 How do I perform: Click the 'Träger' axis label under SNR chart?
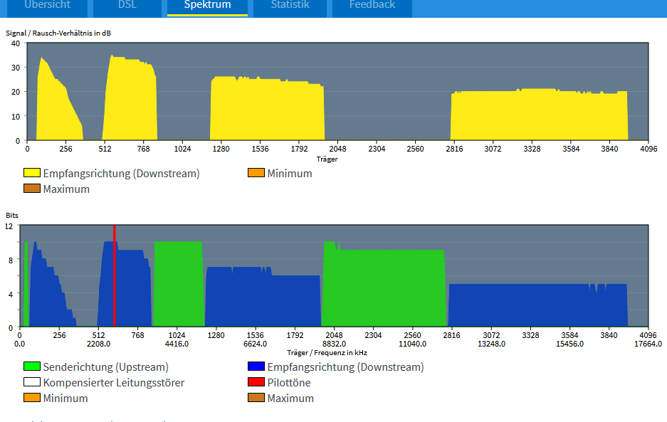point(327,159)
